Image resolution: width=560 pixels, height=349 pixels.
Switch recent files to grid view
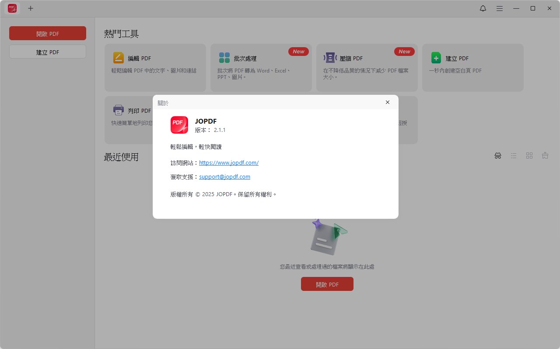pos(529,155)
